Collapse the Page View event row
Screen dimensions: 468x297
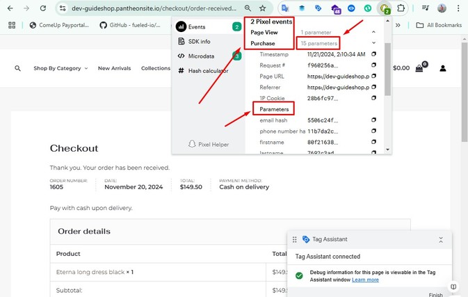tap(373, 33)
